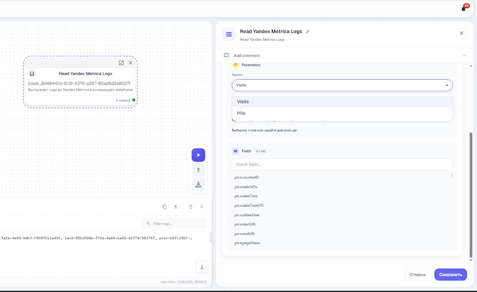
Task: Select Visits option in Source dropdown
Action: 342,102
